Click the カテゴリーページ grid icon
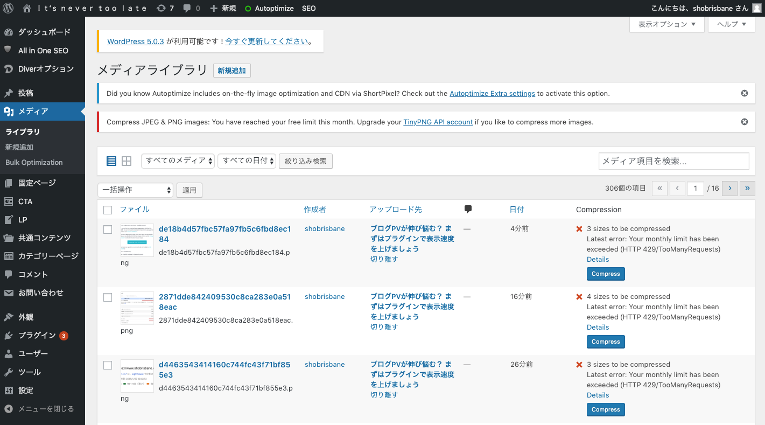This screenshot has width=765, height=425. (8, 256)
